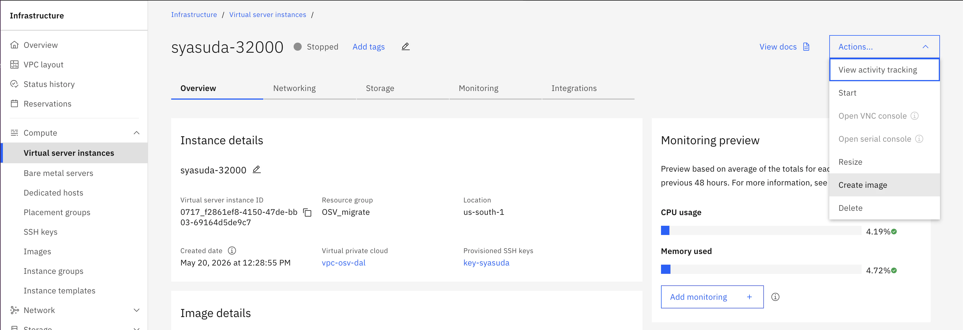Click the info icon beside Add monitoring
Screen dimensions: 963x330
pyautogui.click(x=775, y=297)
